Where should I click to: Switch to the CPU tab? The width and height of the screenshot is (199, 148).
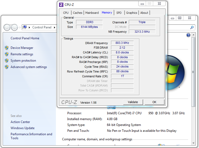pyautogui.click(x=66, y=13)
